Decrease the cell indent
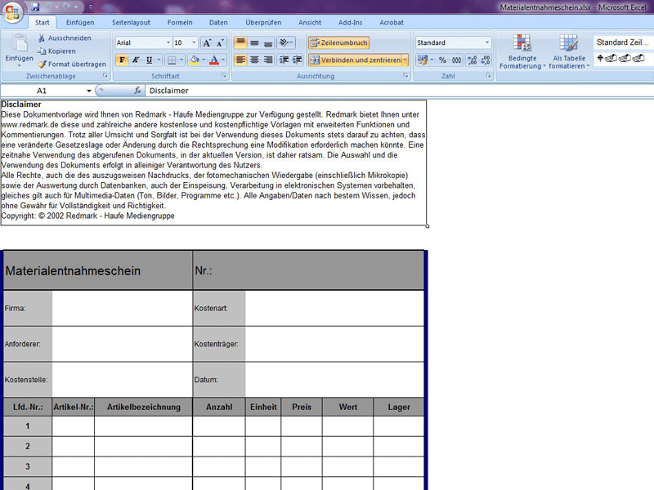 click(x=284, y=60)
